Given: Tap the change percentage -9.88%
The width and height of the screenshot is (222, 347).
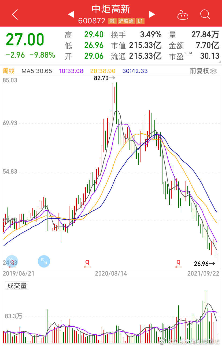Looking at the screenshot, I should [42, 55].
